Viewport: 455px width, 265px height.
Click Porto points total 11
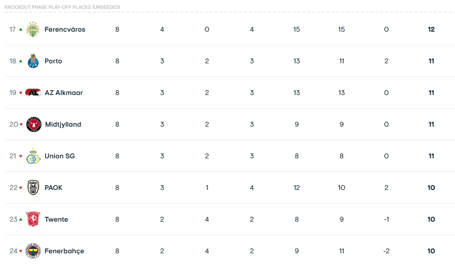pos(431,61)
